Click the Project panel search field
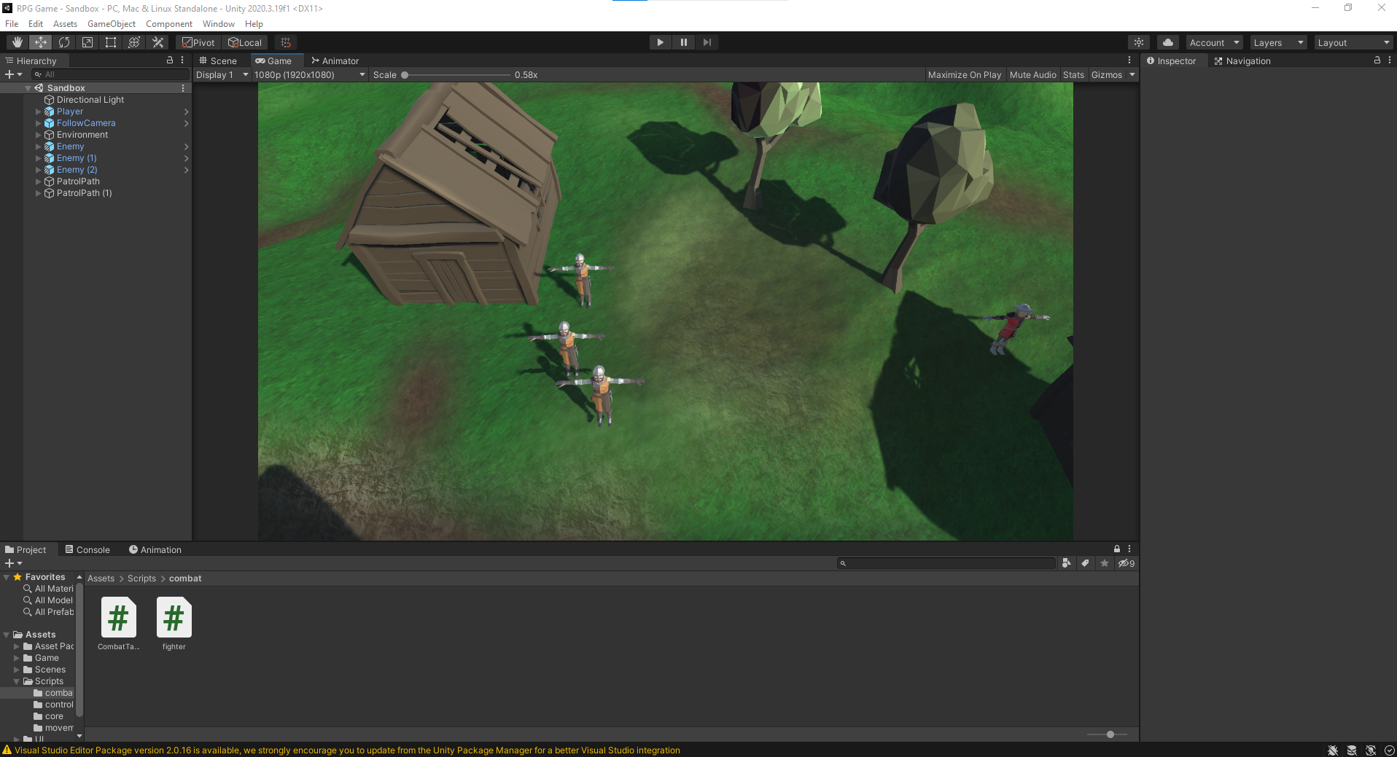 (948, 563)
